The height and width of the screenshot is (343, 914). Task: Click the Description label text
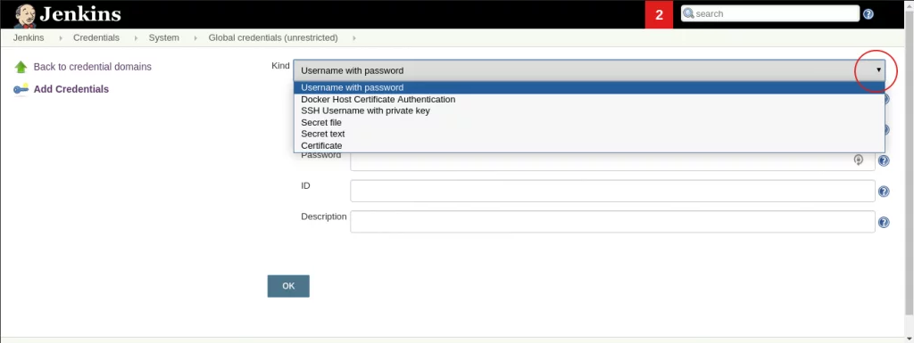[323, 216]
